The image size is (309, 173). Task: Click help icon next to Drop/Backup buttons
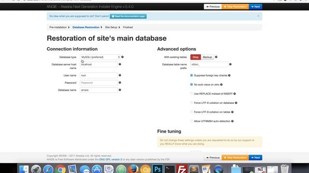[216, 57]
